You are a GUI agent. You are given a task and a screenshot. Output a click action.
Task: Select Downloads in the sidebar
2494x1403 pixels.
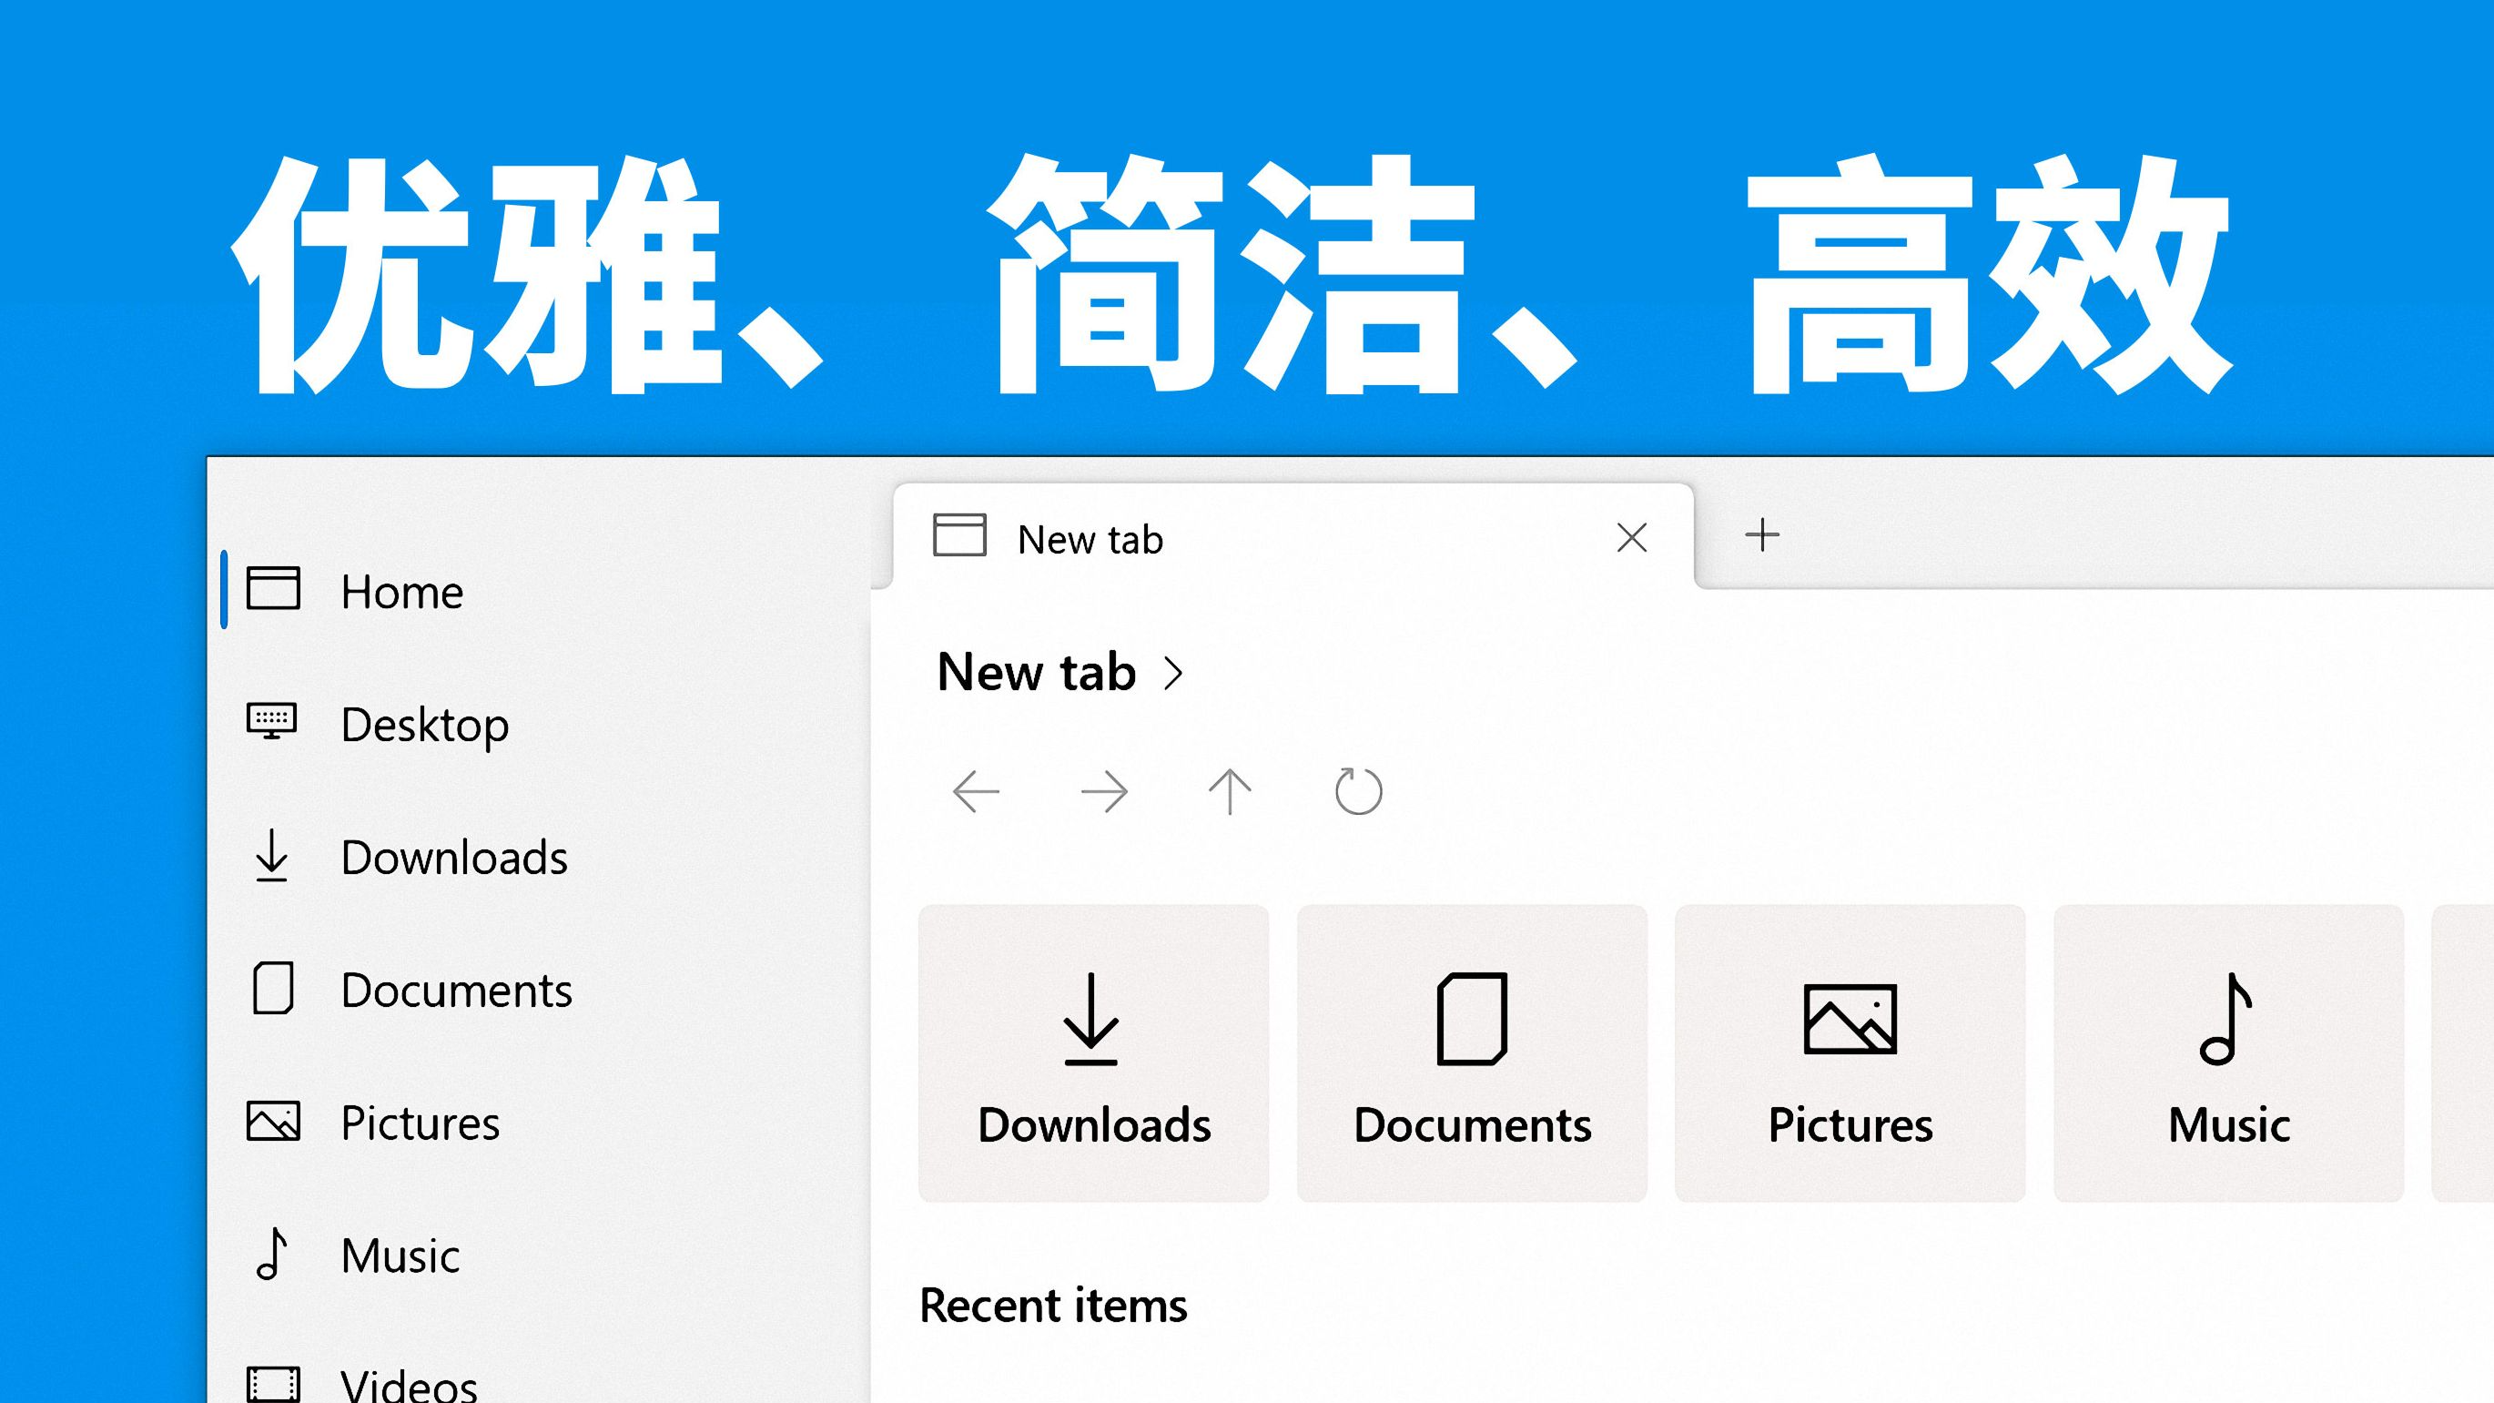click(x=454, y=857)
